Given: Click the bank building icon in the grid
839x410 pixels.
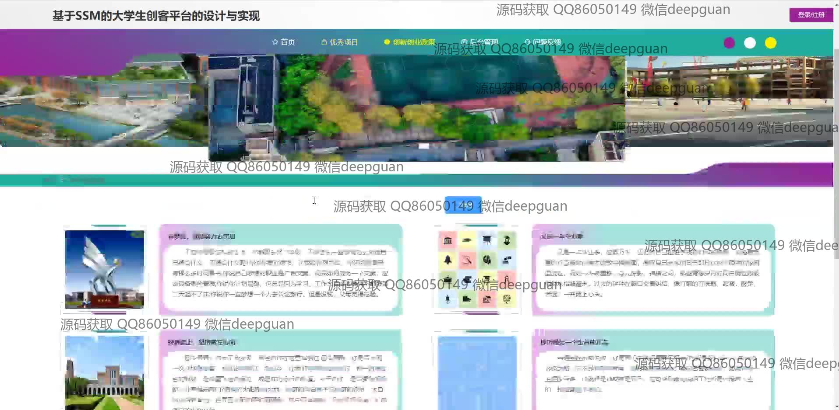Looking at the screenshot, I should tap(448, 240).
